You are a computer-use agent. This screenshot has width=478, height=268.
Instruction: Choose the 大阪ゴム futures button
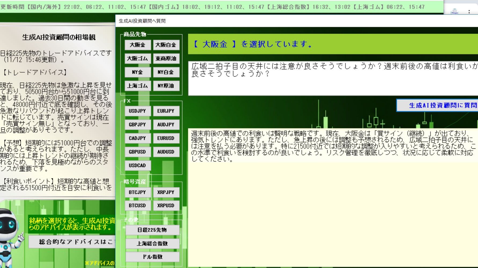coord(137,58)
